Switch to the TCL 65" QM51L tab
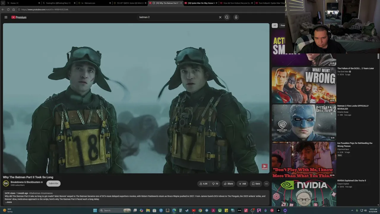This screenshot has width=380, height=214. coord(130,3)
